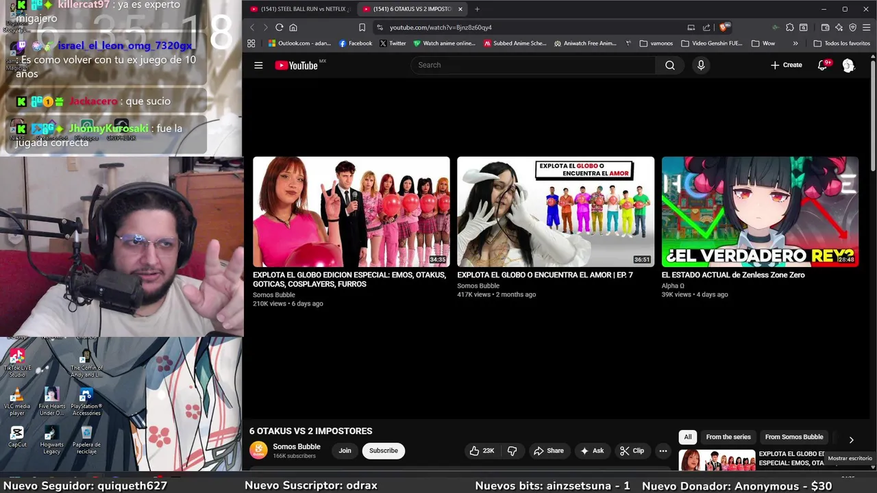Click the Share button under the video

548,451
